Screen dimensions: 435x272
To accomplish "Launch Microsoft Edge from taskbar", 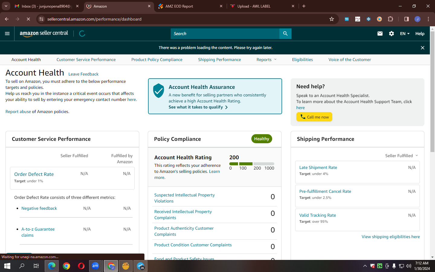I will pos(52,266).
